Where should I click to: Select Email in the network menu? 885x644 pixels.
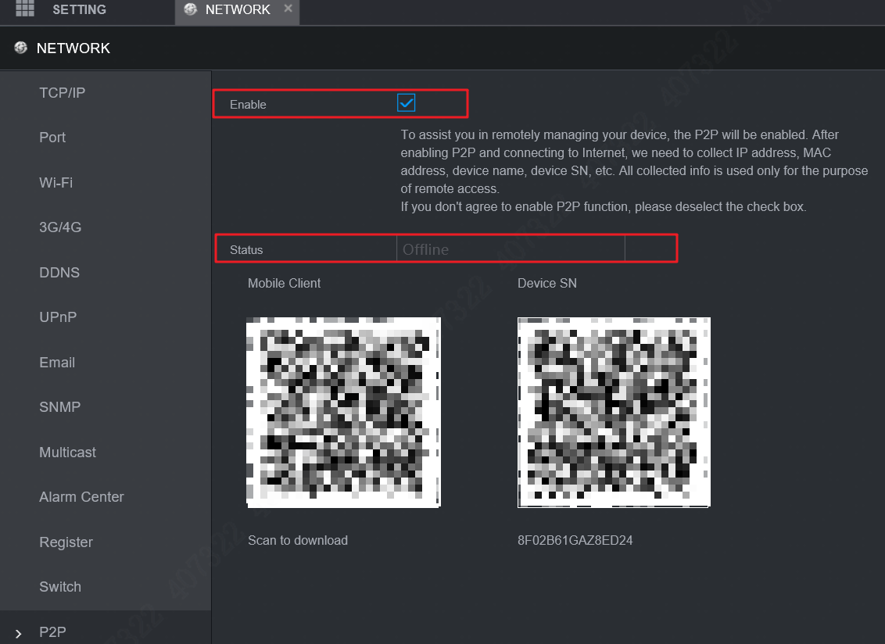57,362
